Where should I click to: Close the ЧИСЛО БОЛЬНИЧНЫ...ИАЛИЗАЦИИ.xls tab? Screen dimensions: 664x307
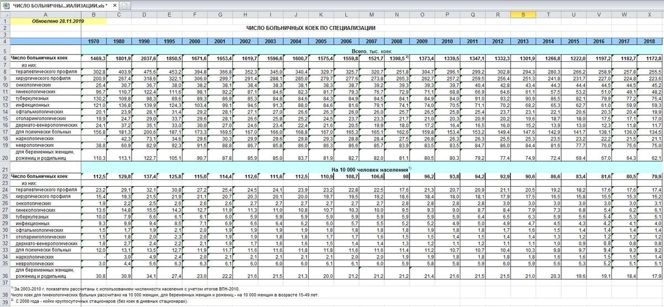(115, 6)
